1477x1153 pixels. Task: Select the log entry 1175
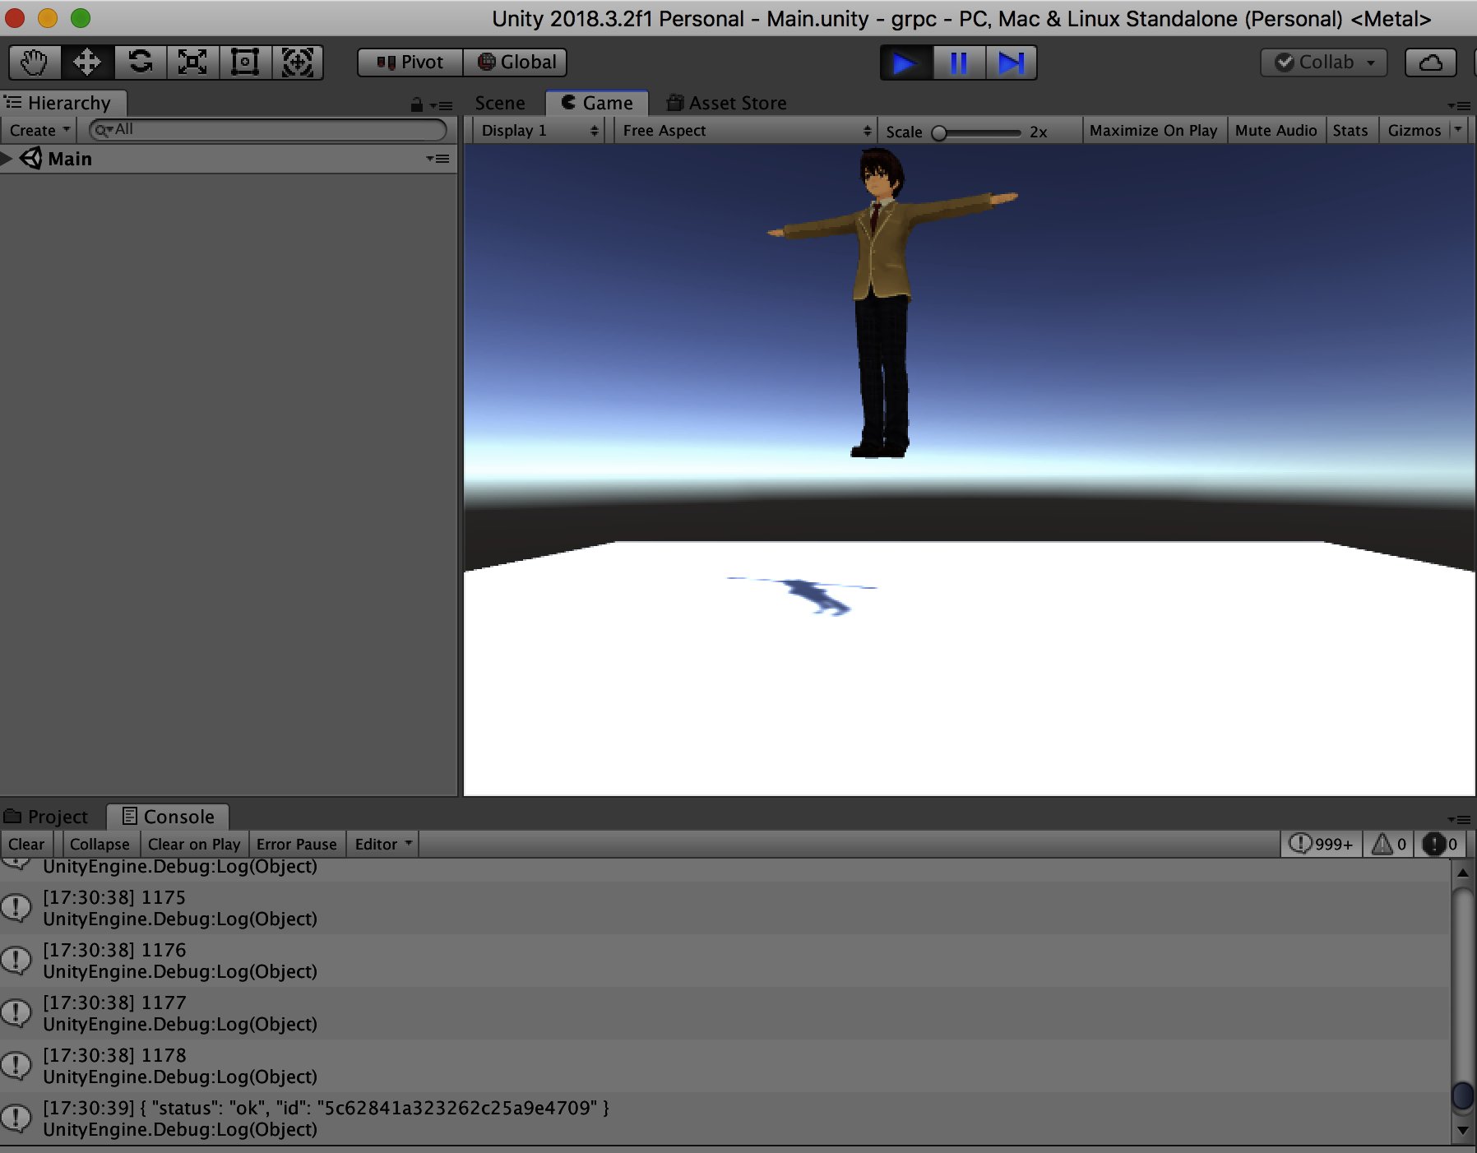725,908
